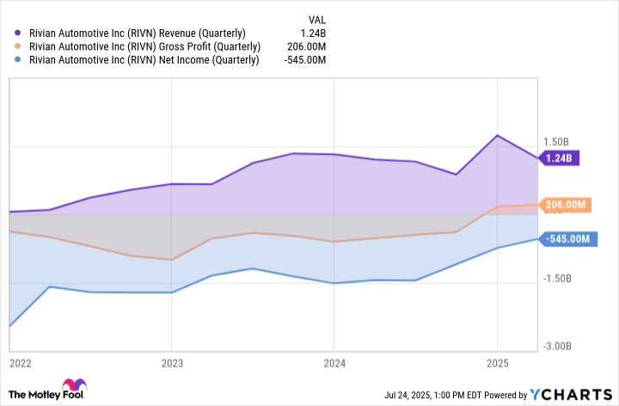
Task: Click the -1.50B y-axis label
Action: pyautogui.click(x=557, y=278)
